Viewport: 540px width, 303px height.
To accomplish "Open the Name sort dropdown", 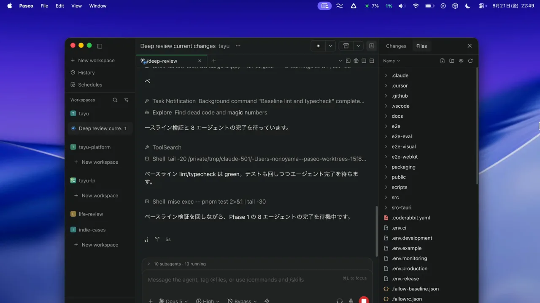I will pyautogui.click(x=391, y=61).
